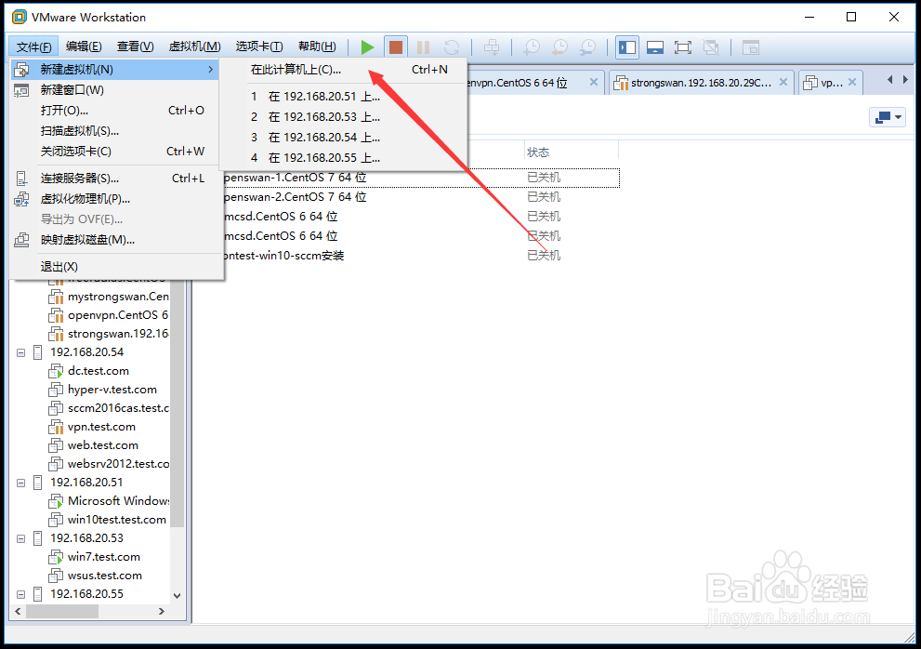Click the red stop (power off) button

click(x=396, y=47)
